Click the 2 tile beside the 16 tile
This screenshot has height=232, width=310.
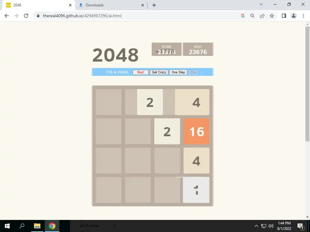click(167, 131)
